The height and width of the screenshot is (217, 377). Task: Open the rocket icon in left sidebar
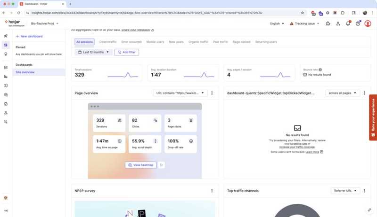(6, 36)
